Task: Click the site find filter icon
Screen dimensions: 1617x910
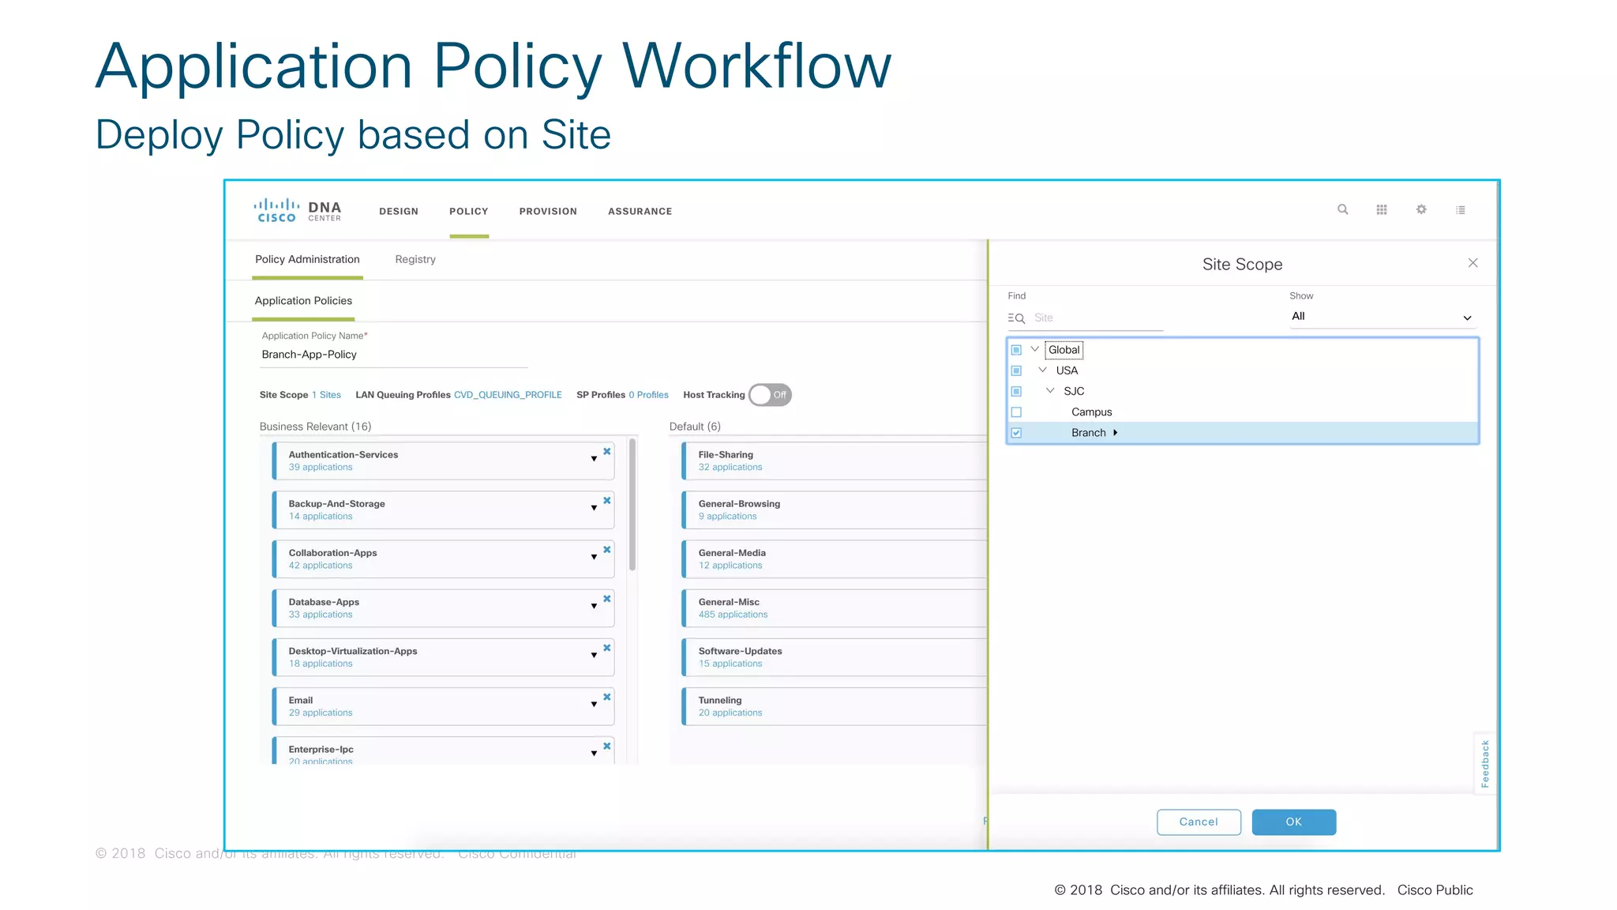Action: pyautogui.click(x=1016, y=318)
